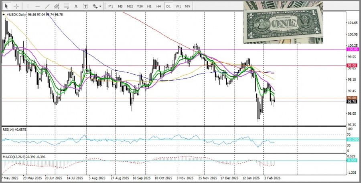The width and height of the screenshot is (361, 183).
Task: Toggle the H4 timeframe button
Action: (159, 6)
